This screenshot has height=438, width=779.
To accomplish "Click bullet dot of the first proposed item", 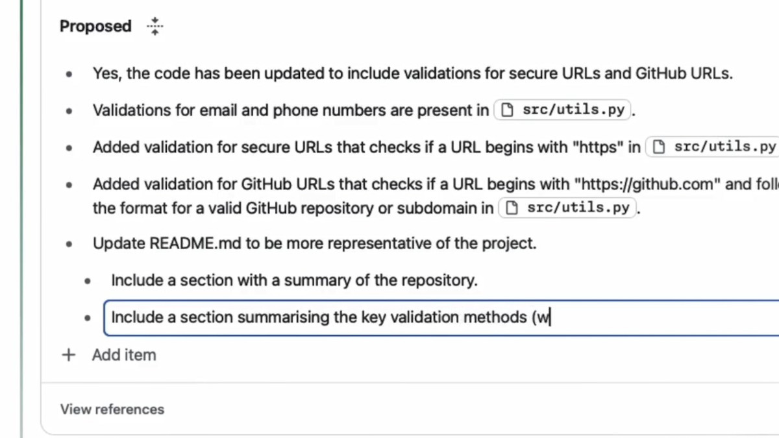I will pos(69,74).
